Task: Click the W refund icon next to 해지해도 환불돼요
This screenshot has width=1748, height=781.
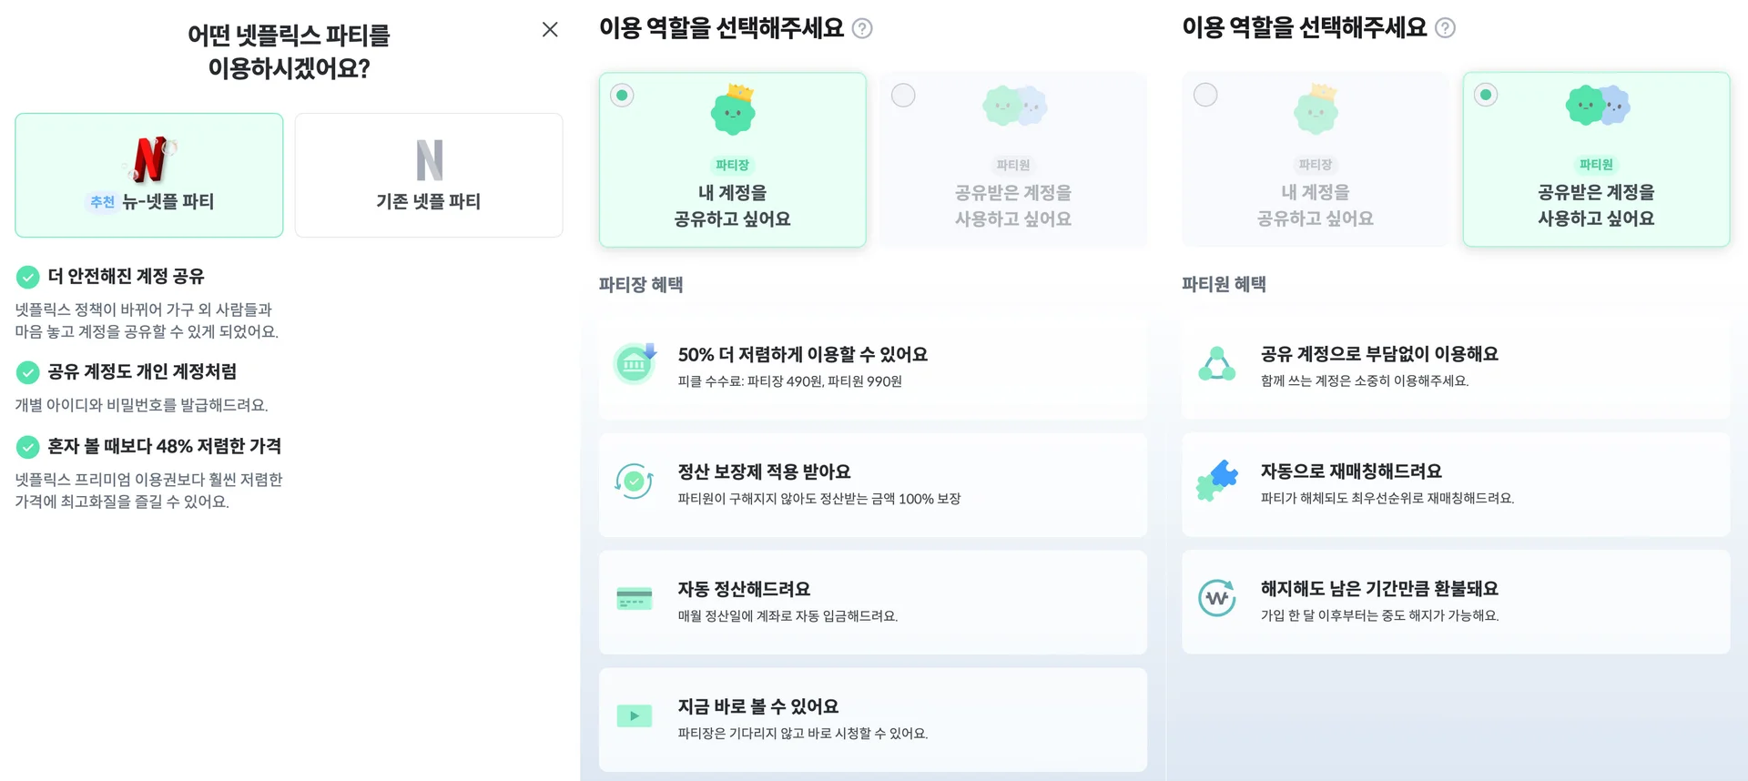Action: [x=1217, y=598]
